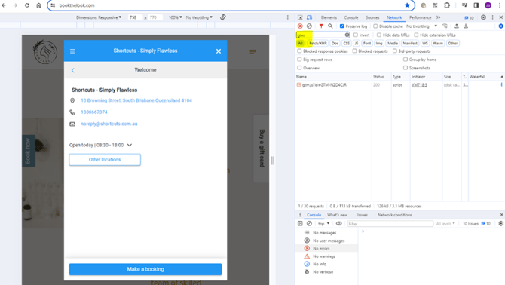Viewport: 505px width, 285px height.
Task: Open Network panel No throttling dropdown
Action: [421, 26]
